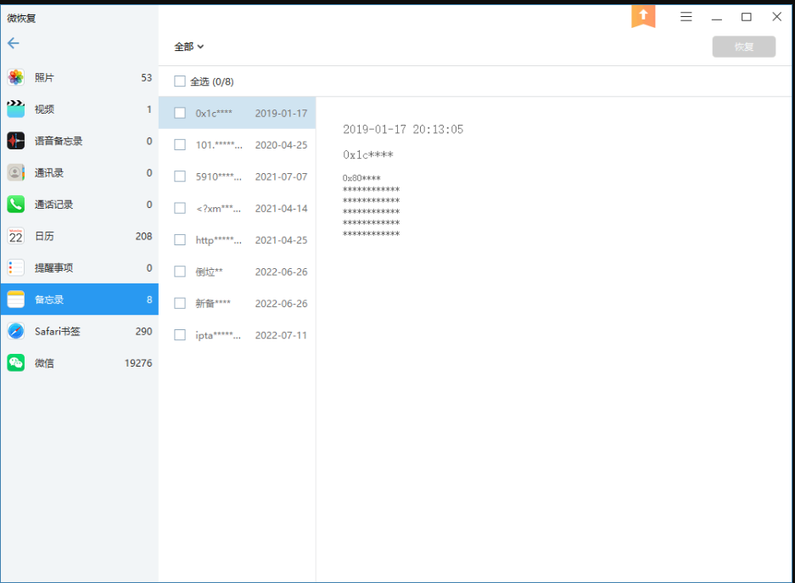Go back with the left arrow
Screen dimensions: 795x583
14,43
